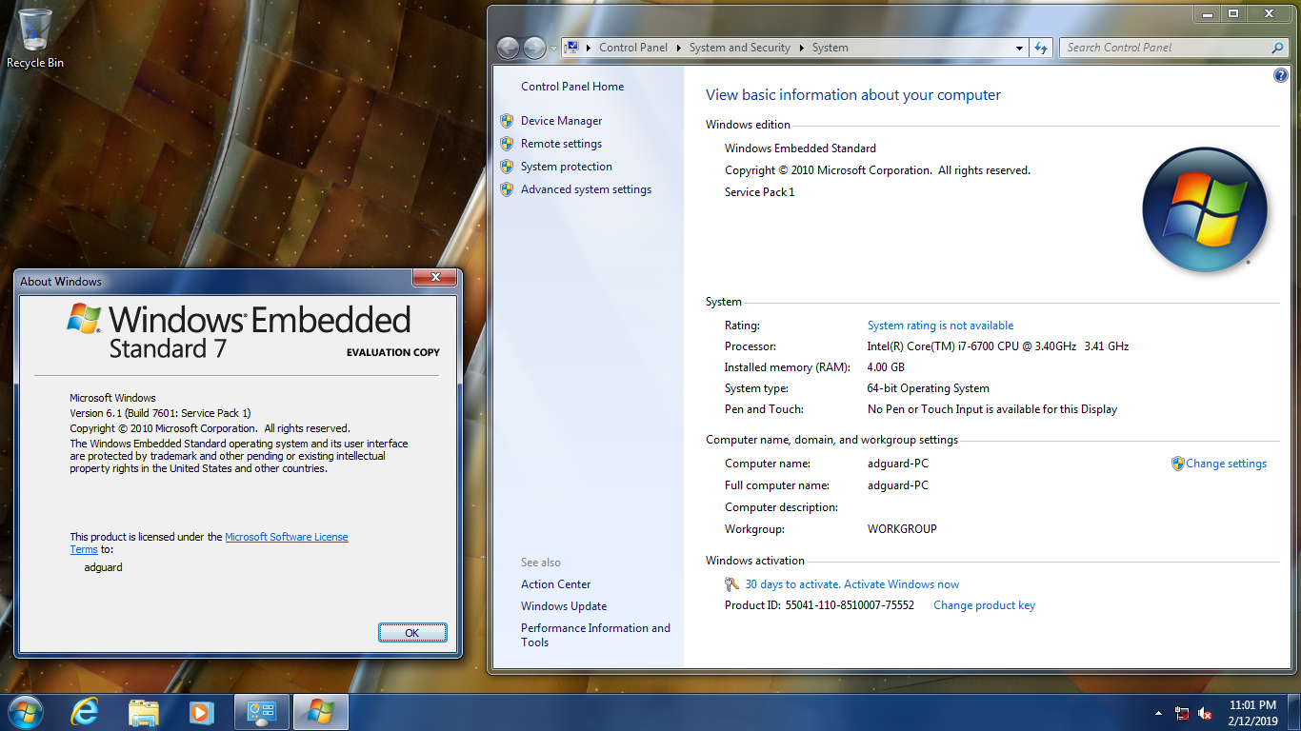The image size is (1301, 731).
Task: Expand arrow before Control Panel breadcrumb
Action: (590, 48)
